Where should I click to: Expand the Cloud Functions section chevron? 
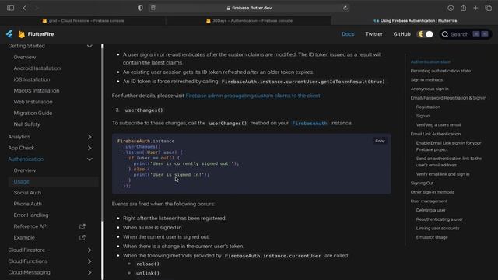89,261
